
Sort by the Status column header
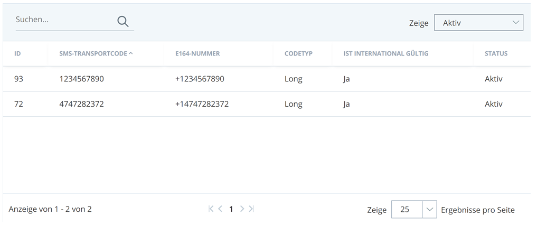[496, 53]
